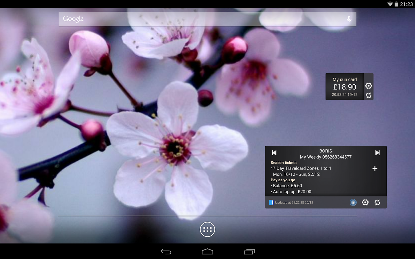This screenshot has width=415, height=259.
Task: Open the recent apps overview
Action: coord(249,252)
